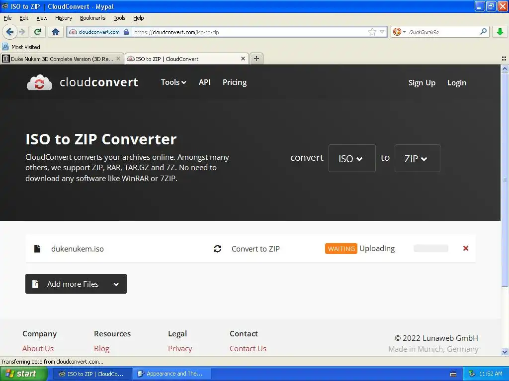Open the ISO source format dropdown
Viewport: 509px width, 381px height.
point(352,158)
